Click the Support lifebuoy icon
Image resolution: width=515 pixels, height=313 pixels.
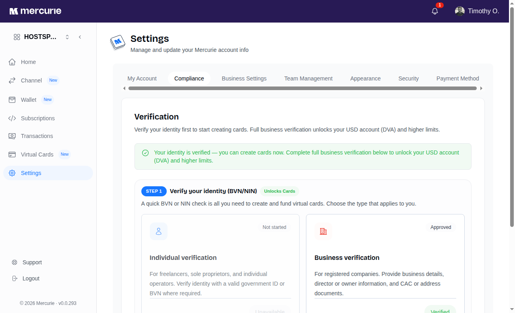(14, 262)
